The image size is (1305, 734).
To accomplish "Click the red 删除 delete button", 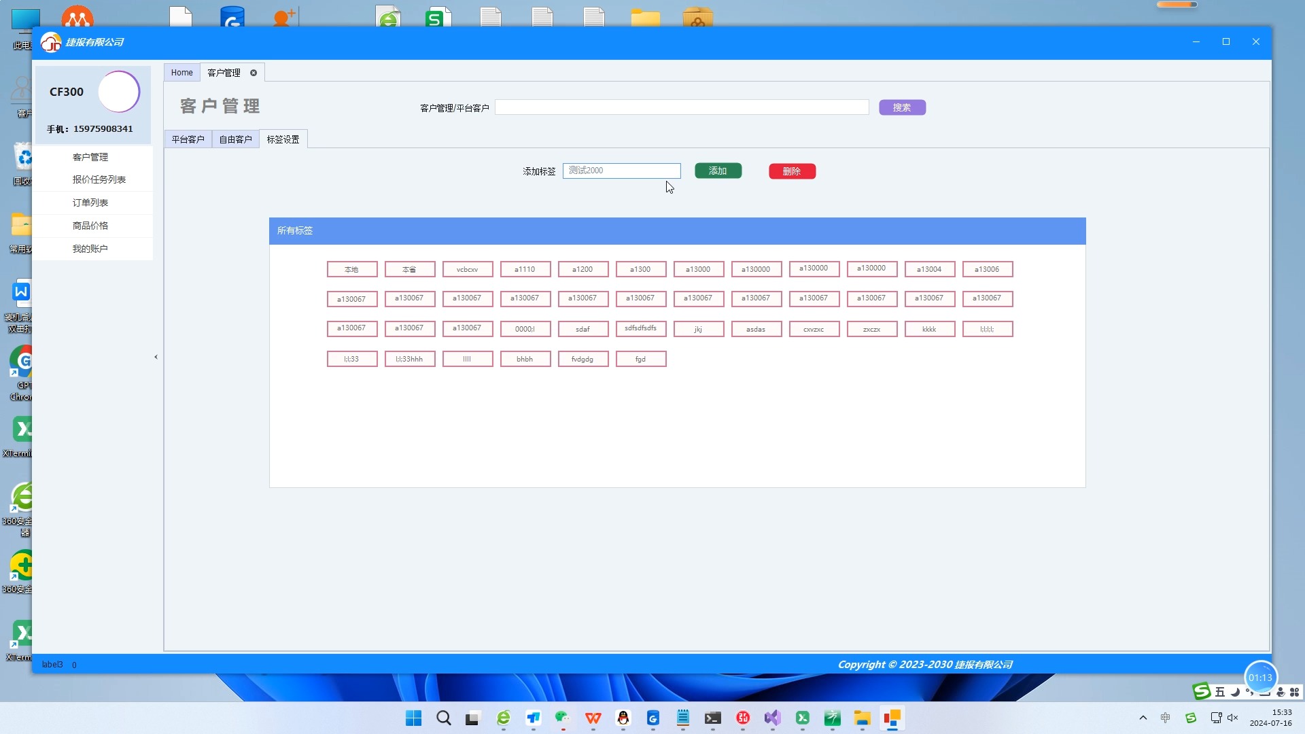I will click(x=792, y=171).
